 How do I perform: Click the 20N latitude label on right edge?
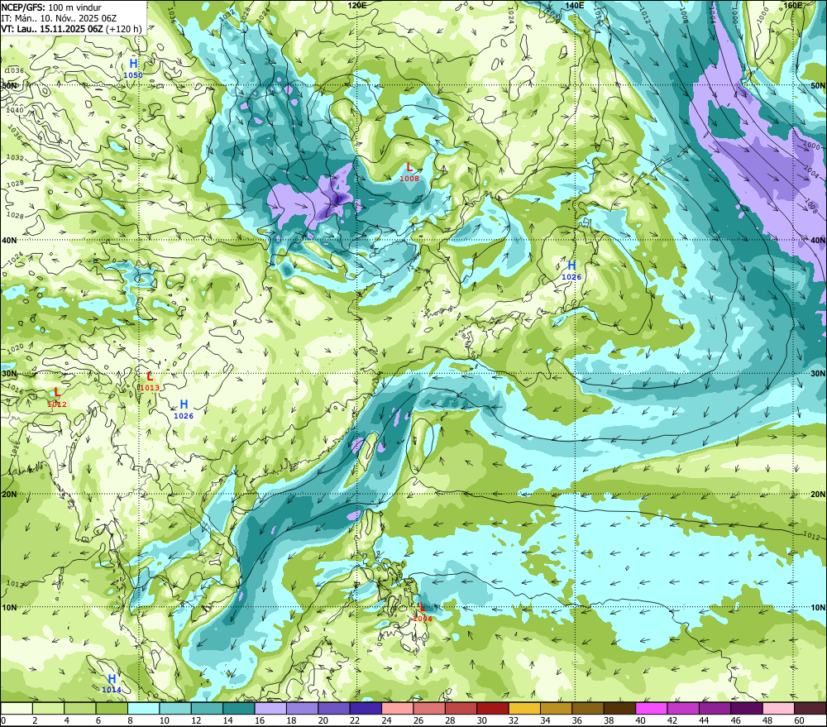tap(818, 495)
